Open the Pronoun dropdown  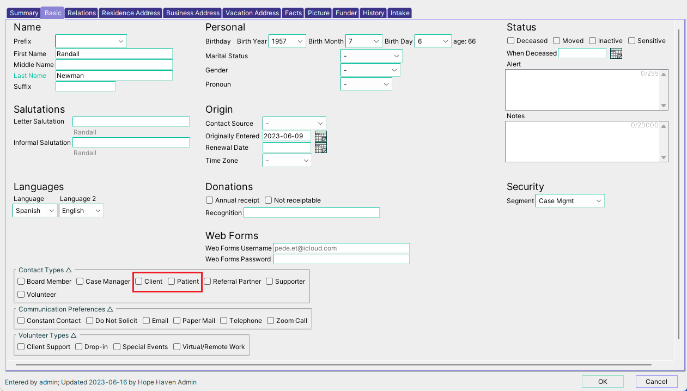[366, 84]
